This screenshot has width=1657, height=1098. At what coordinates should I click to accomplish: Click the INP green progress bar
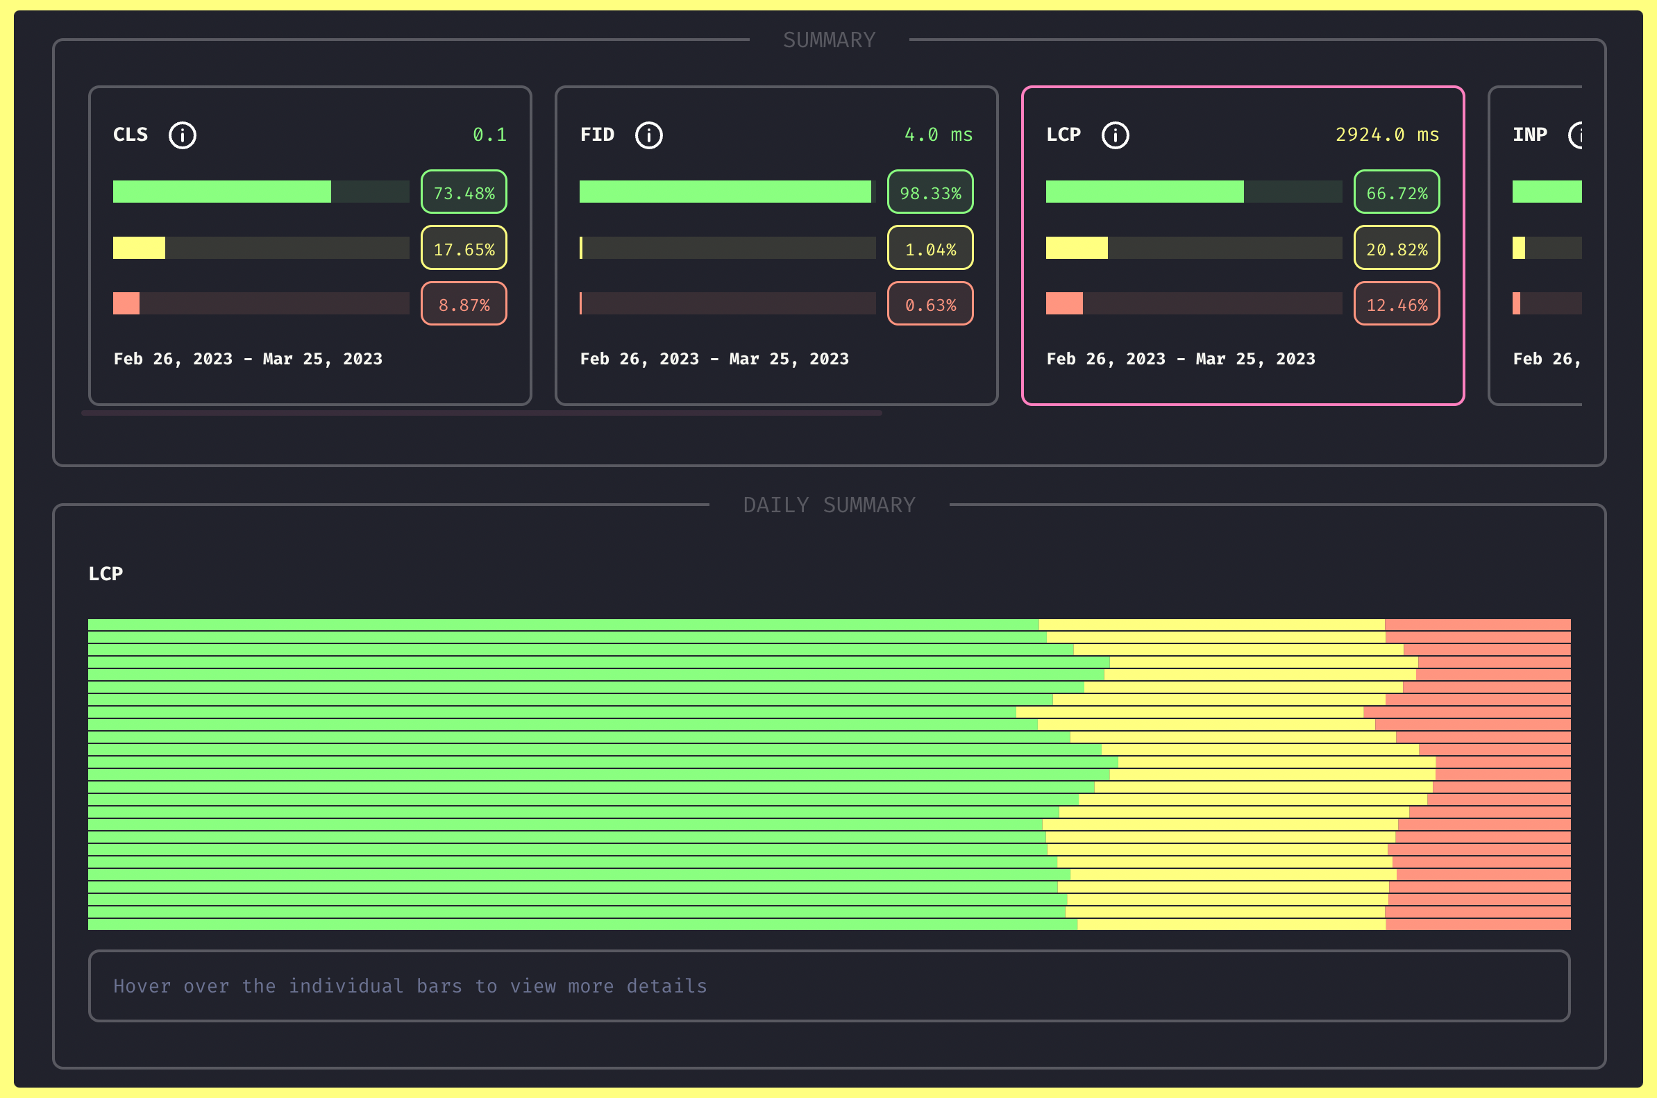pyautogui.click(x=1547, y=192)
